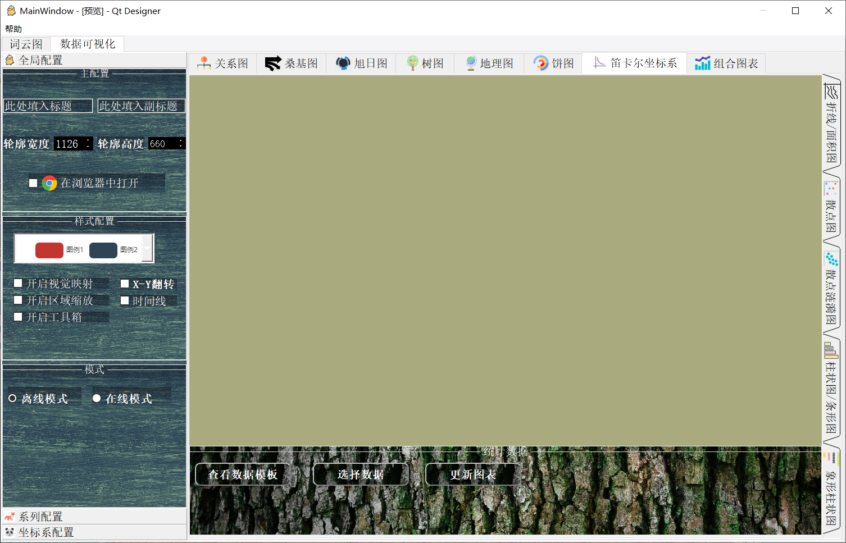The width and height of the screenshot is (846, 543).
Task: Click 更新图表 button
Action: [473, 474]
